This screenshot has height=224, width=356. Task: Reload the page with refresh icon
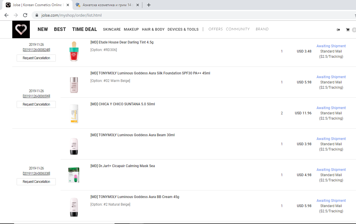(25, 15)
